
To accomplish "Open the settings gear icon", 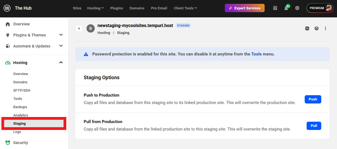I will tap(297, 8).
